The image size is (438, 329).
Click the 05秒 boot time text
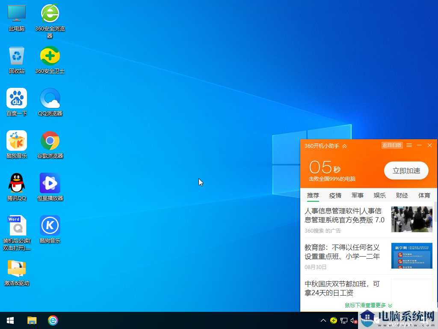325,167
